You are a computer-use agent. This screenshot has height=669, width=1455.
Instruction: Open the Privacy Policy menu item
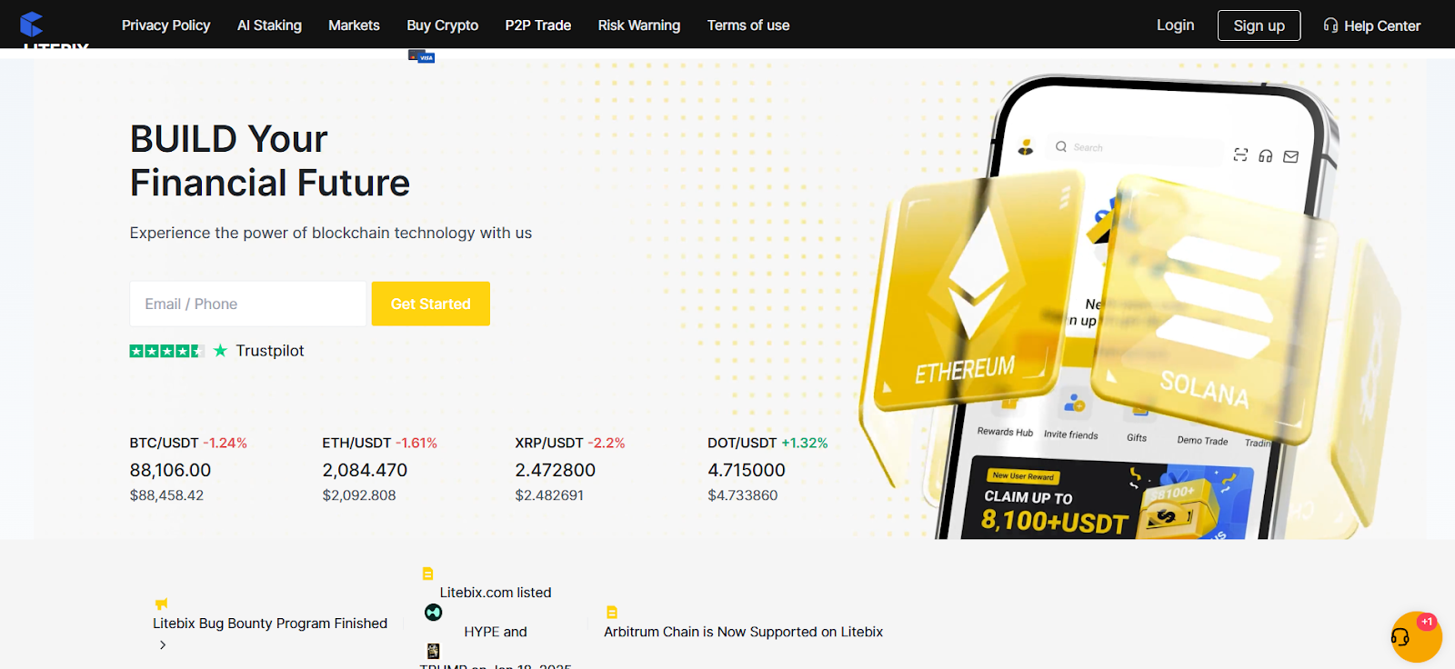coord(166,25)
